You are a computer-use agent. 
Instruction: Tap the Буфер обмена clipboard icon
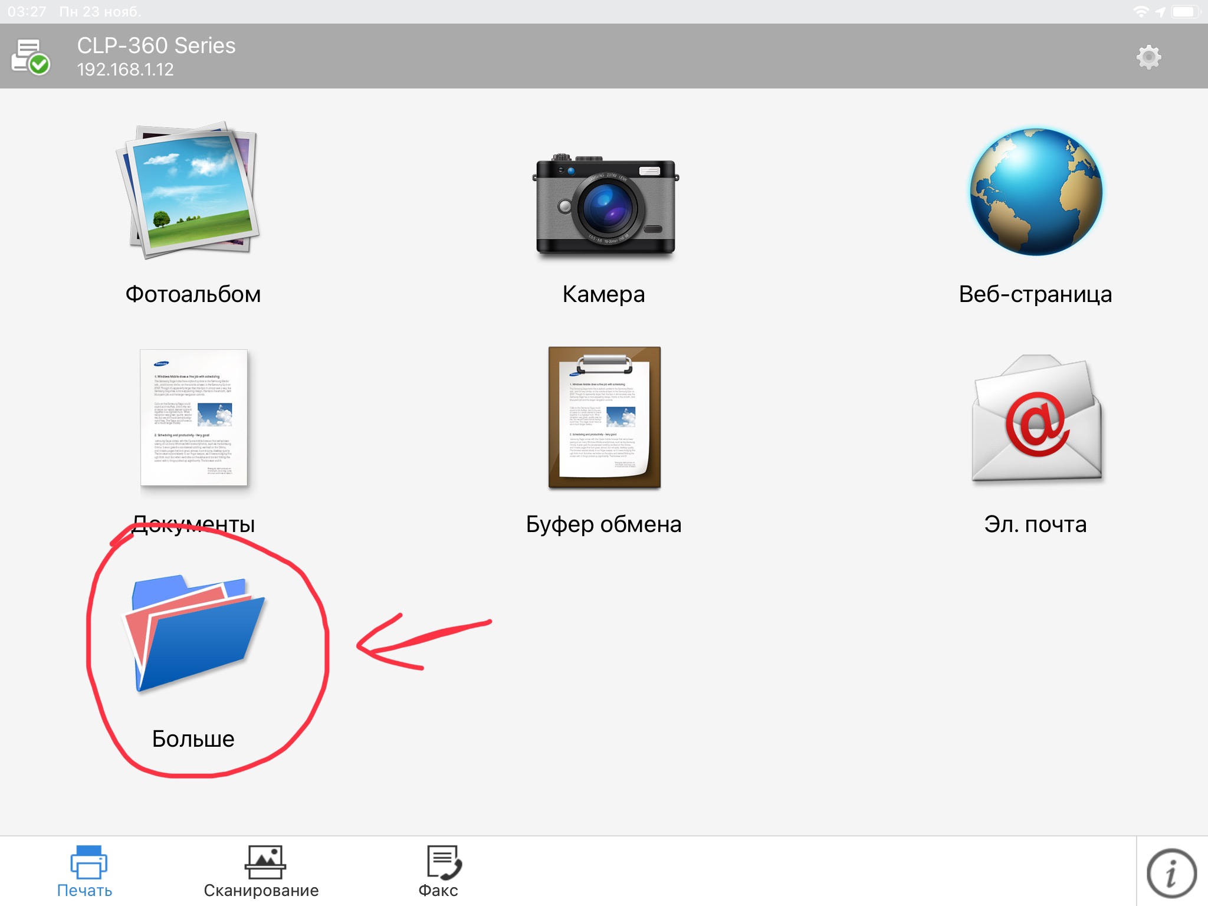click(605, 418)
